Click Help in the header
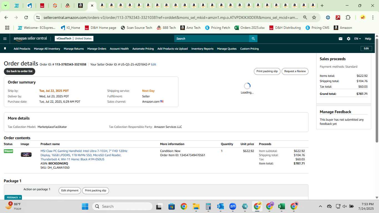Viewport: 379px width, 213px height. (368, 39)
